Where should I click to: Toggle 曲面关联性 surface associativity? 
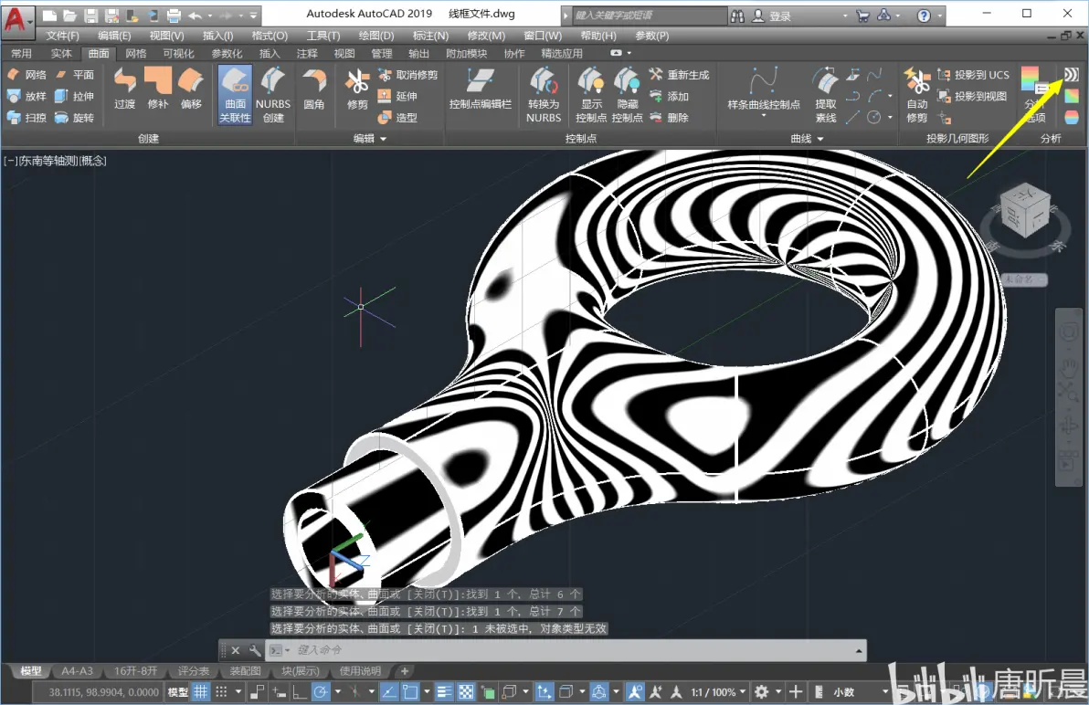tap(235, 95)
